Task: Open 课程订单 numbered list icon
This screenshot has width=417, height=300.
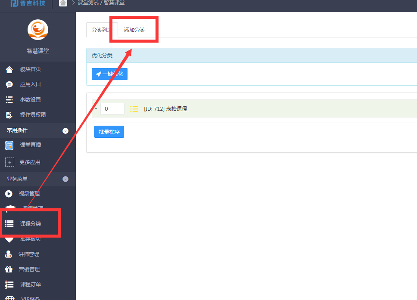Action: 9,285
